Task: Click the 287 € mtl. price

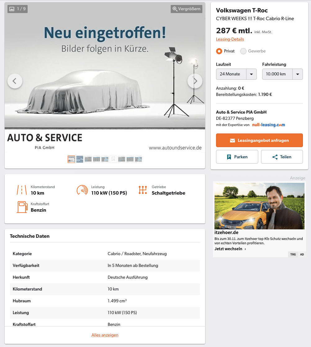Action: click(234, 30)
